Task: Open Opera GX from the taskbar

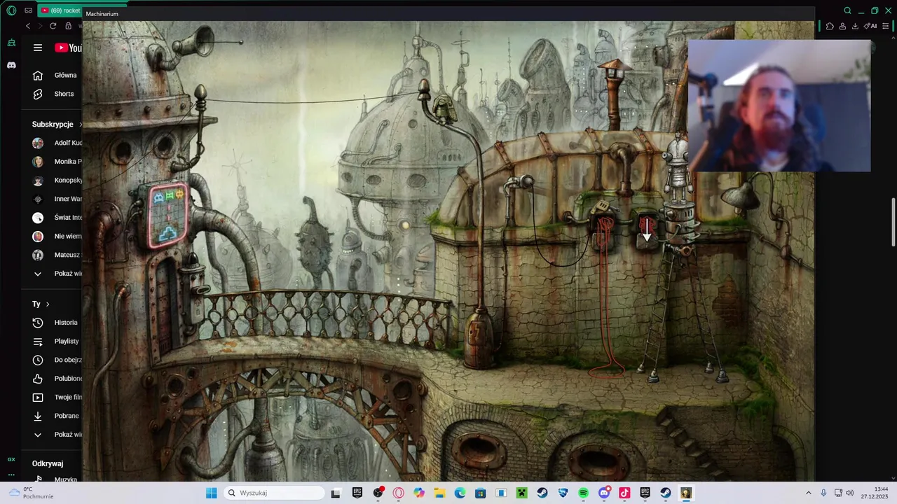Action: pyautogui.click(x=399, y=493)
